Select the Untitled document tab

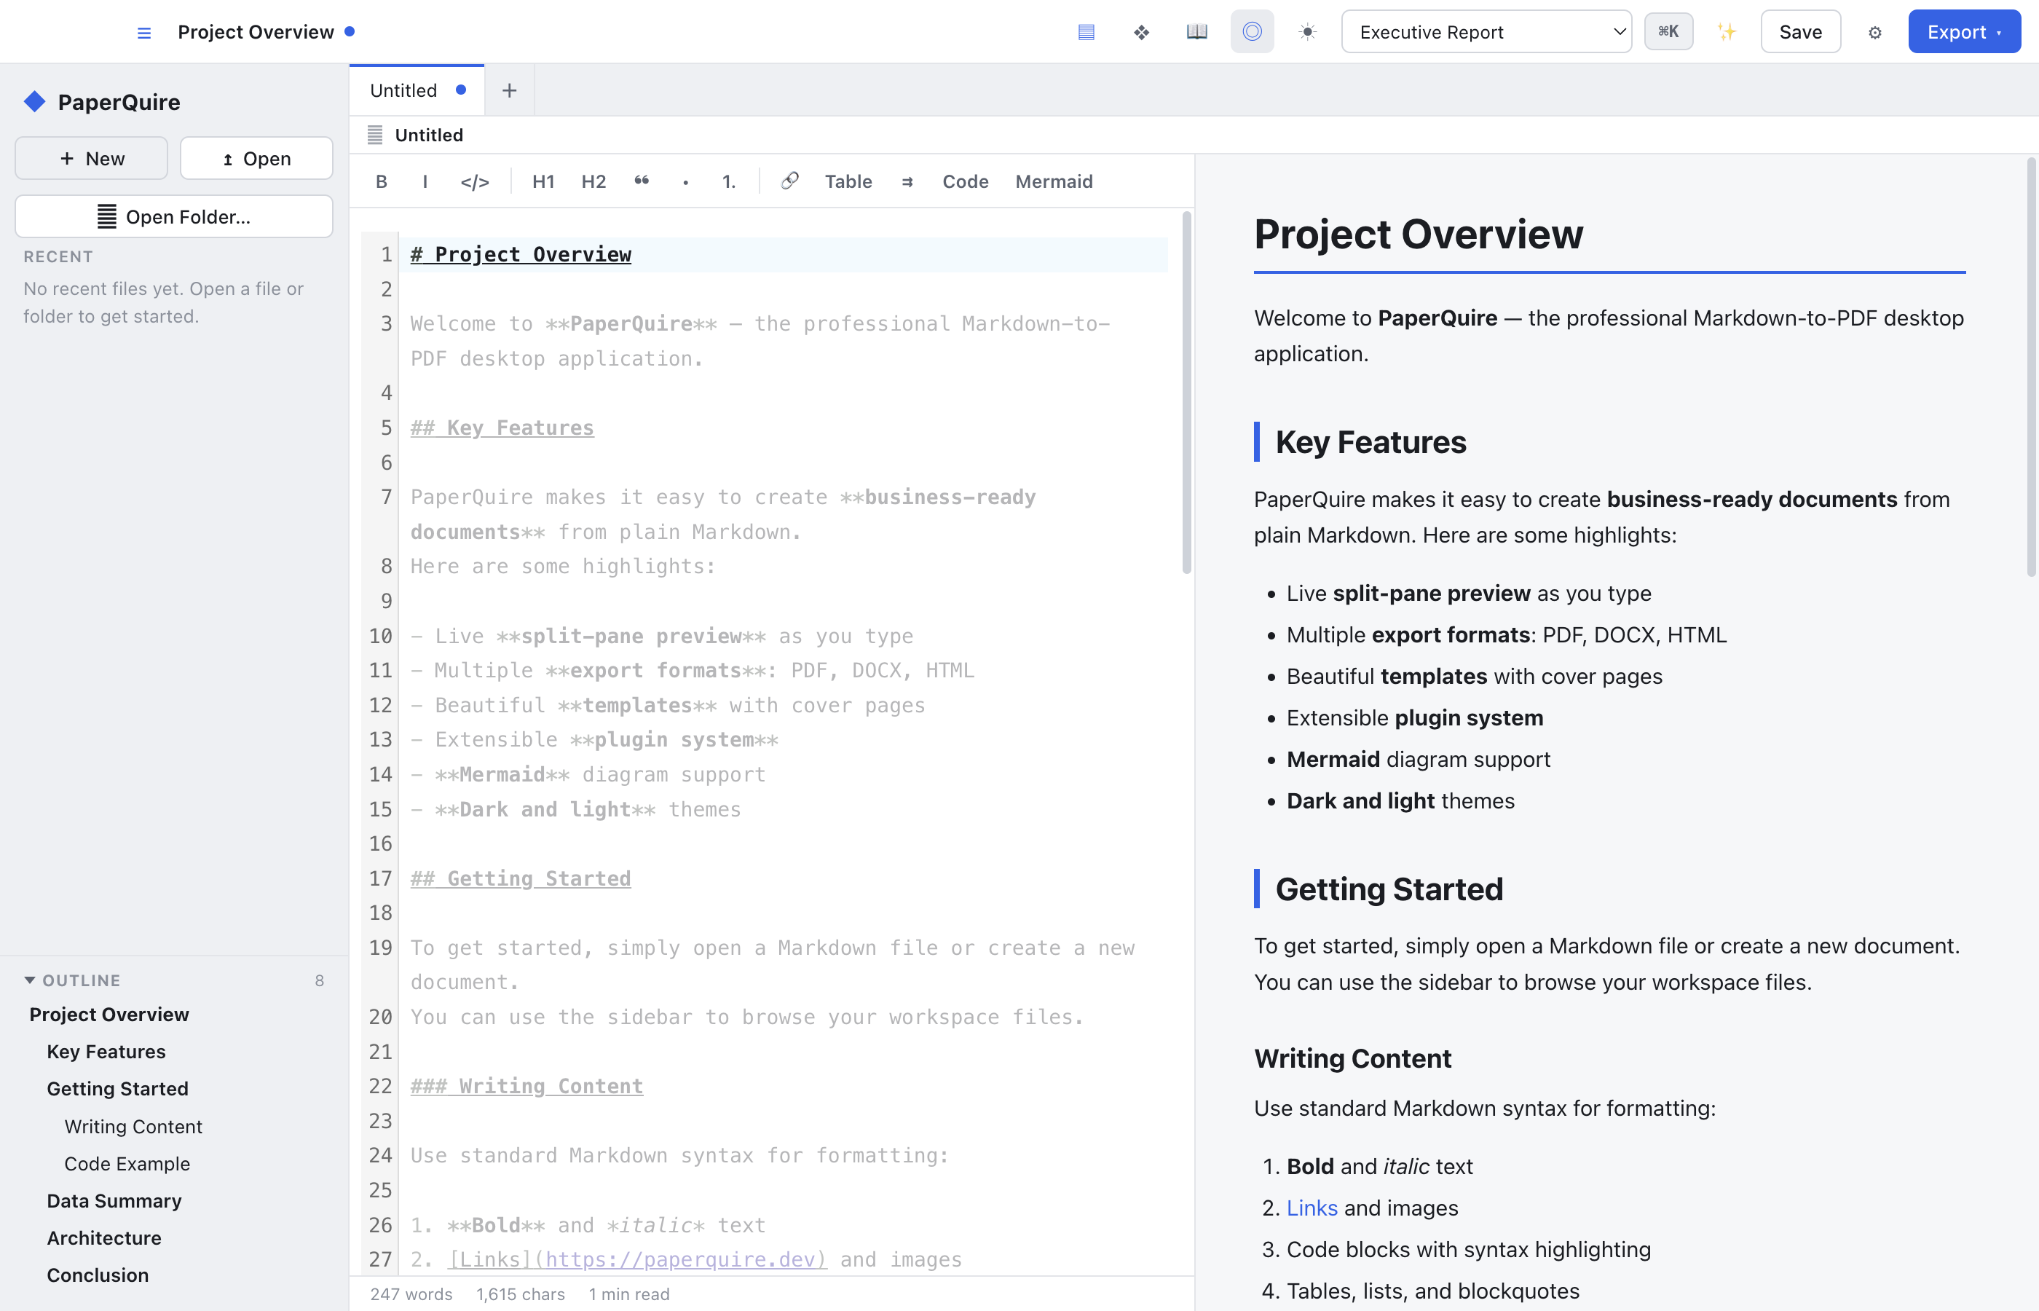click(416, 90)
